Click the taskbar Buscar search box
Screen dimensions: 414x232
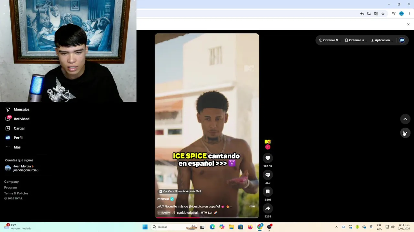(x=175, y=227)
